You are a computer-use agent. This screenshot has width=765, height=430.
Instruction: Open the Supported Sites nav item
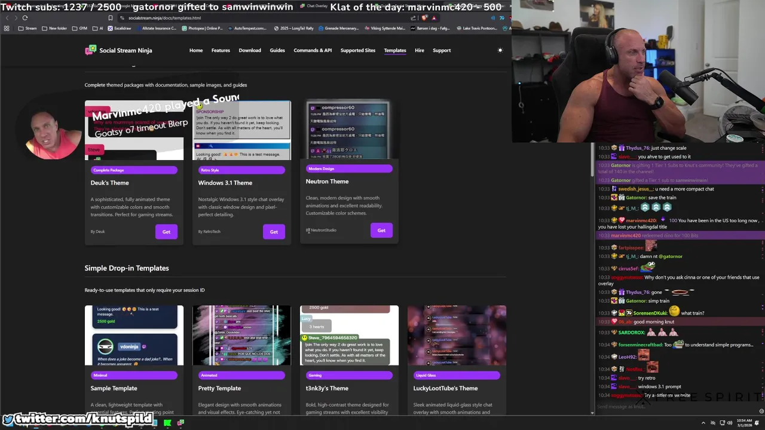358,50
